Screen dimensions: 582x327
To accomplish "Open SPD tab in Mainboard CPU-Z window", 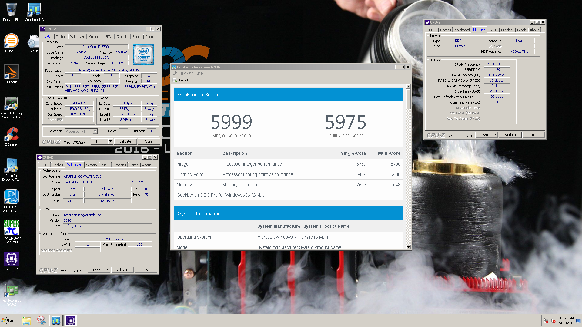I will [x=105, y=165].
